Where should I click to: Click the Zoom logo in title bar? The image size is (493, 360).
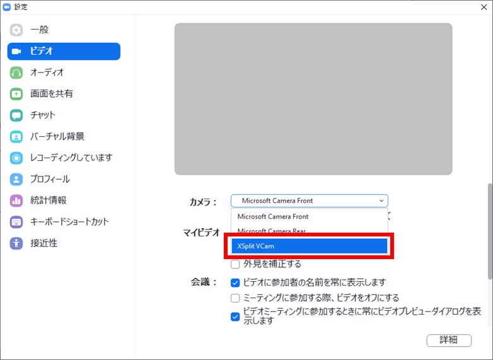point(6,7)
